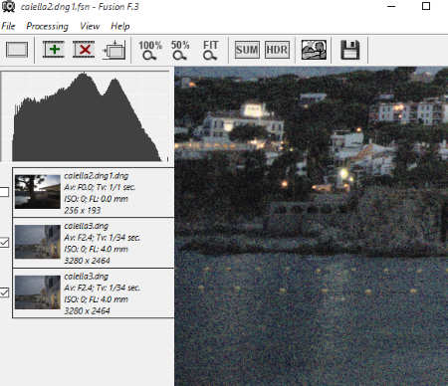Enable the calella2.dng1.dng checkbox
Viewport: 448px width, 386px height.
4,192
